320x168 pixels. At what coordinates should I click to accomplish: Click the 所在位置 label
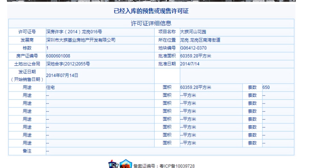(x=167, y=40)
